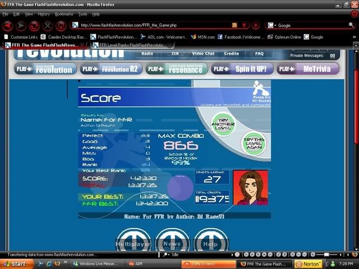The height and width of the screenshot is (269, 359).
Task: Click the URL address field
Action: pos(151,25)
